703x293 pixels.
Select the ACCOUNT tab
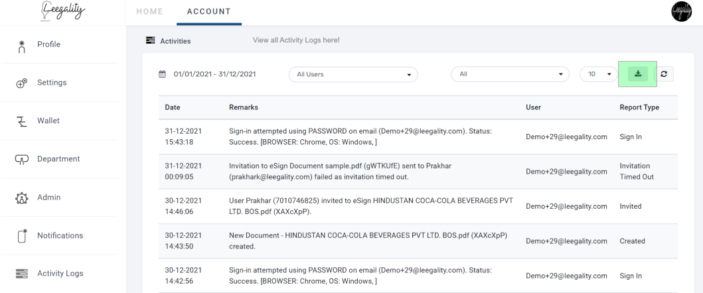point(209,12)
